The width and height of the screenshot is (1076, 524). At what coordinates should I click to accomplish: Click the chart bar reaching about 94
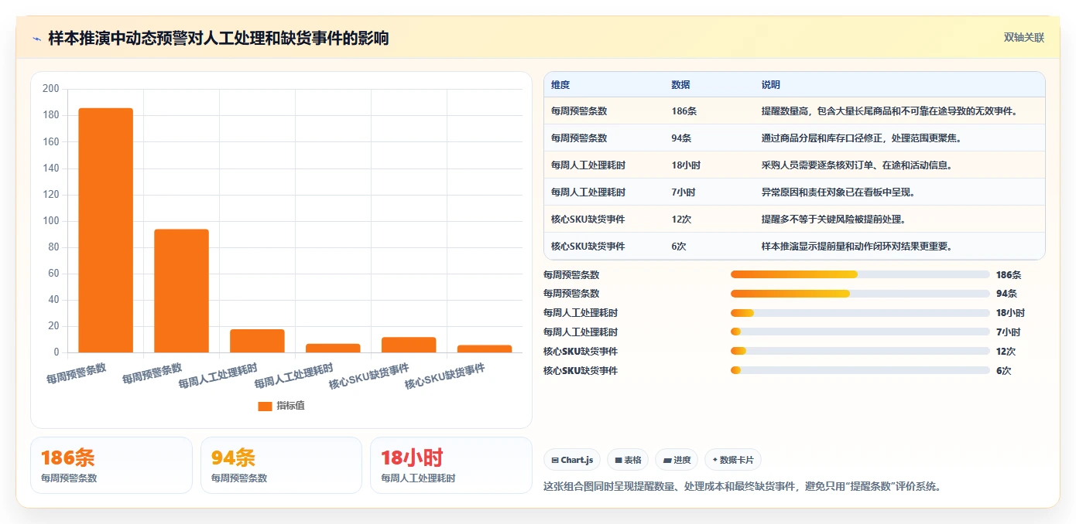[x=181, y=291]
